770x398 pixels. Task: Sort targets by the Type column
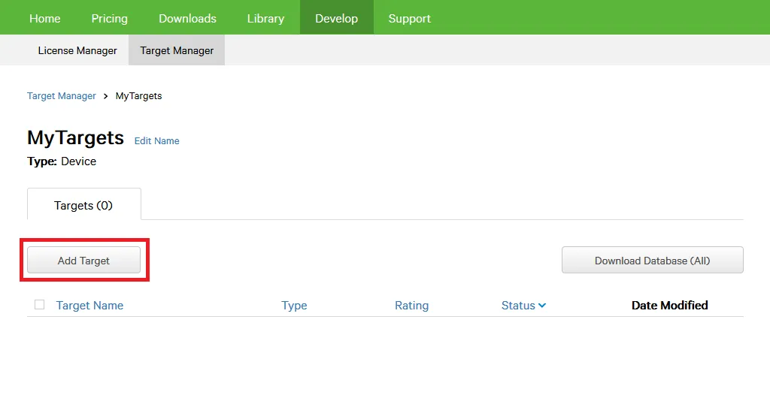click(294, 306)
